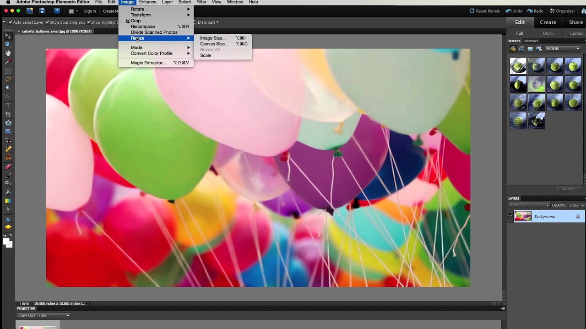This screenshot has width=586, height=329.
Task: Click Reset Panels button
Action: [x=485, y=11]
